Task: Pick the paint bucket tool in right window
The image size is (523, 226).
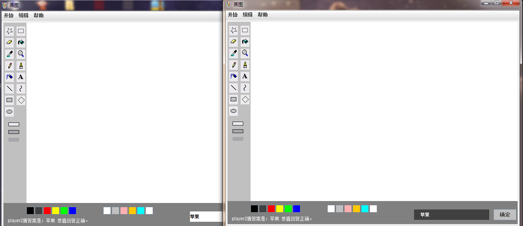Action: pyautogui.click(x=245, y=42)
